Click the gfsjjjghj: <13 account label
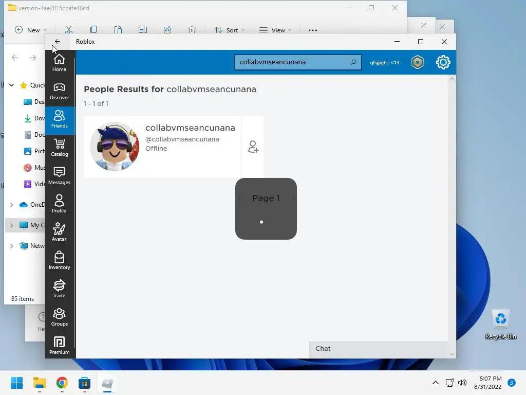 click(x=384, y=62)
